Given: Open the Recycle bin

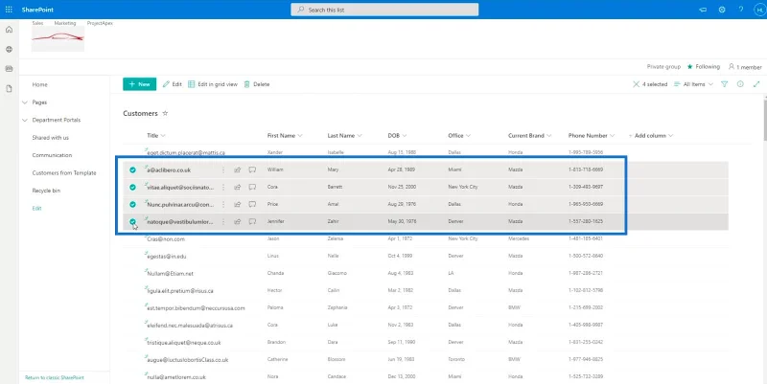Looking at the screenshot, I should tap(46, 191).
